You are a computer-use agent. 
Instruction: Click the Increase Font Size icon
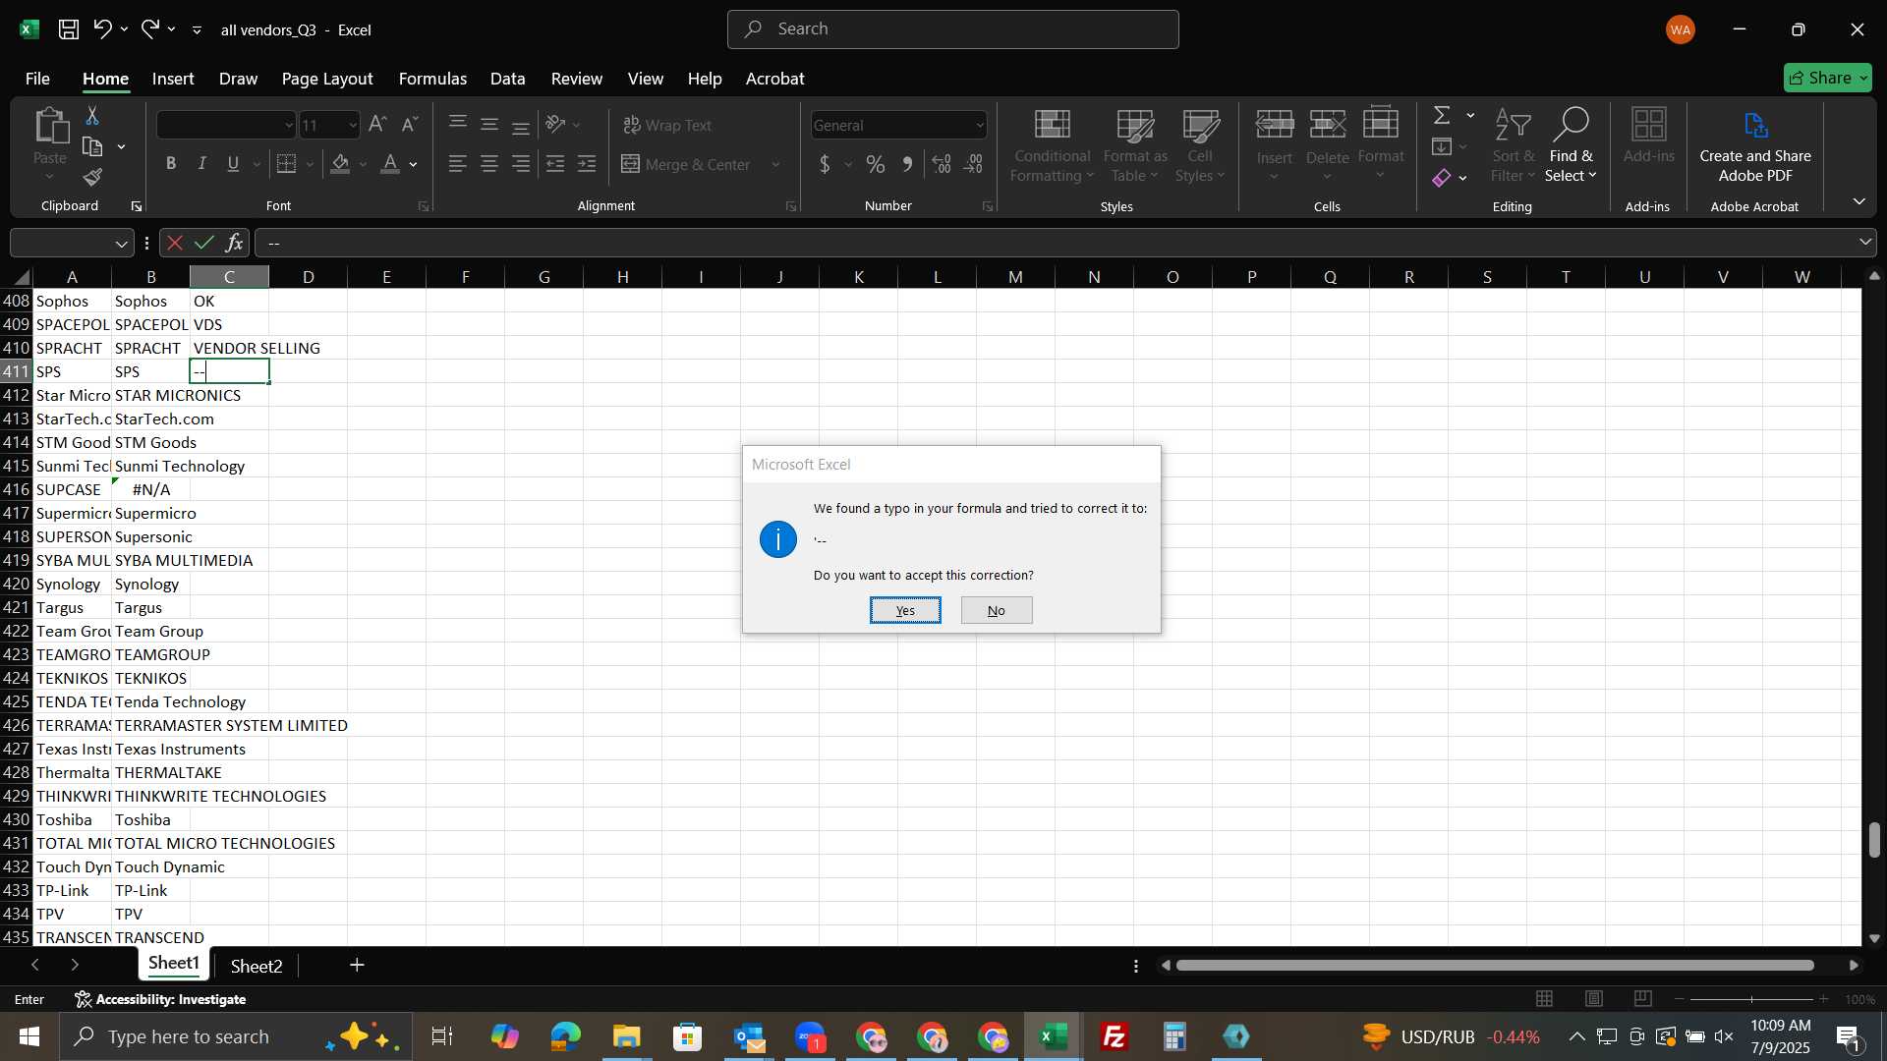click(377, 125)
